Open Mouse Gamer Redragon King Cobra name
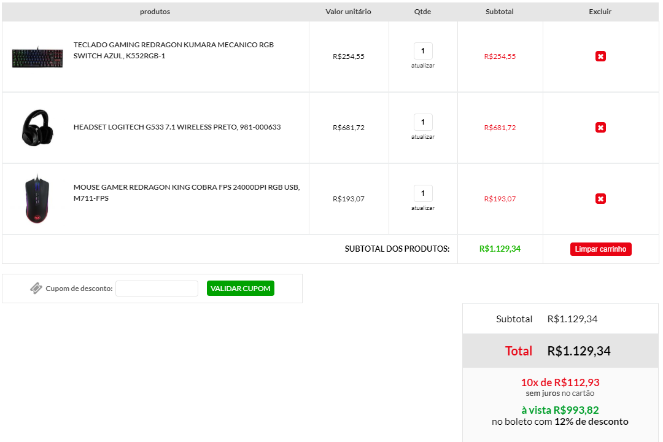This screenshot has width=663, height=442. [187, 192]
